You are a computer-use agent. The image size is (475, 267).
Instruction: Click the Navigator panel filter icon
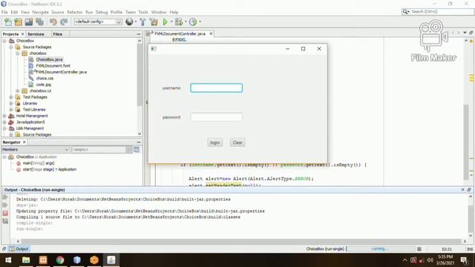[137, 150]
